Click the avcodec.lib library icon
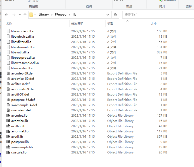This screenshot has height=167, width=194. pyautogui.click(x=8, y=116)
